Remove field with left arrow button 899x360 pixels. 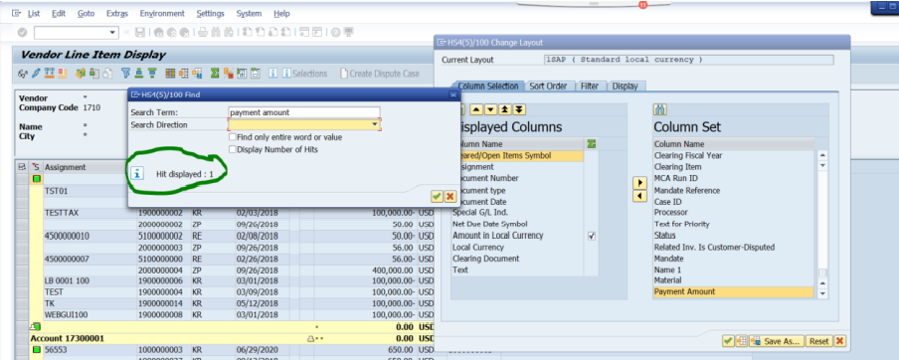639,197
